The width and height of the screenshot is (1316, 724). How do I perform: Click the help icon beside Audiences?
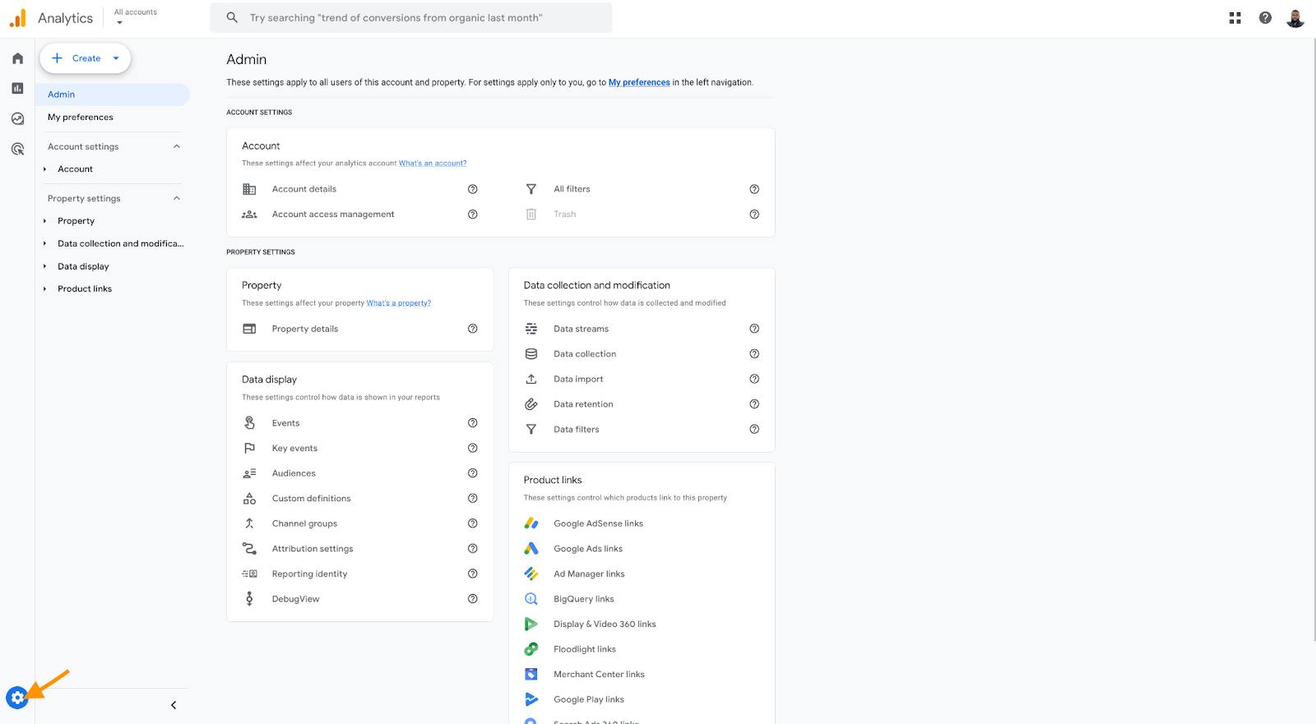[x=473, y=473]
